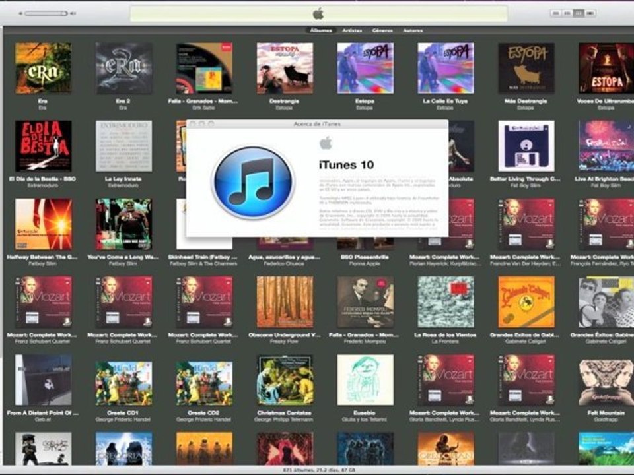Screen dimensions: 634x475
Task: Select the La Calle Es Tuya album cover
Action: [446, 68]
